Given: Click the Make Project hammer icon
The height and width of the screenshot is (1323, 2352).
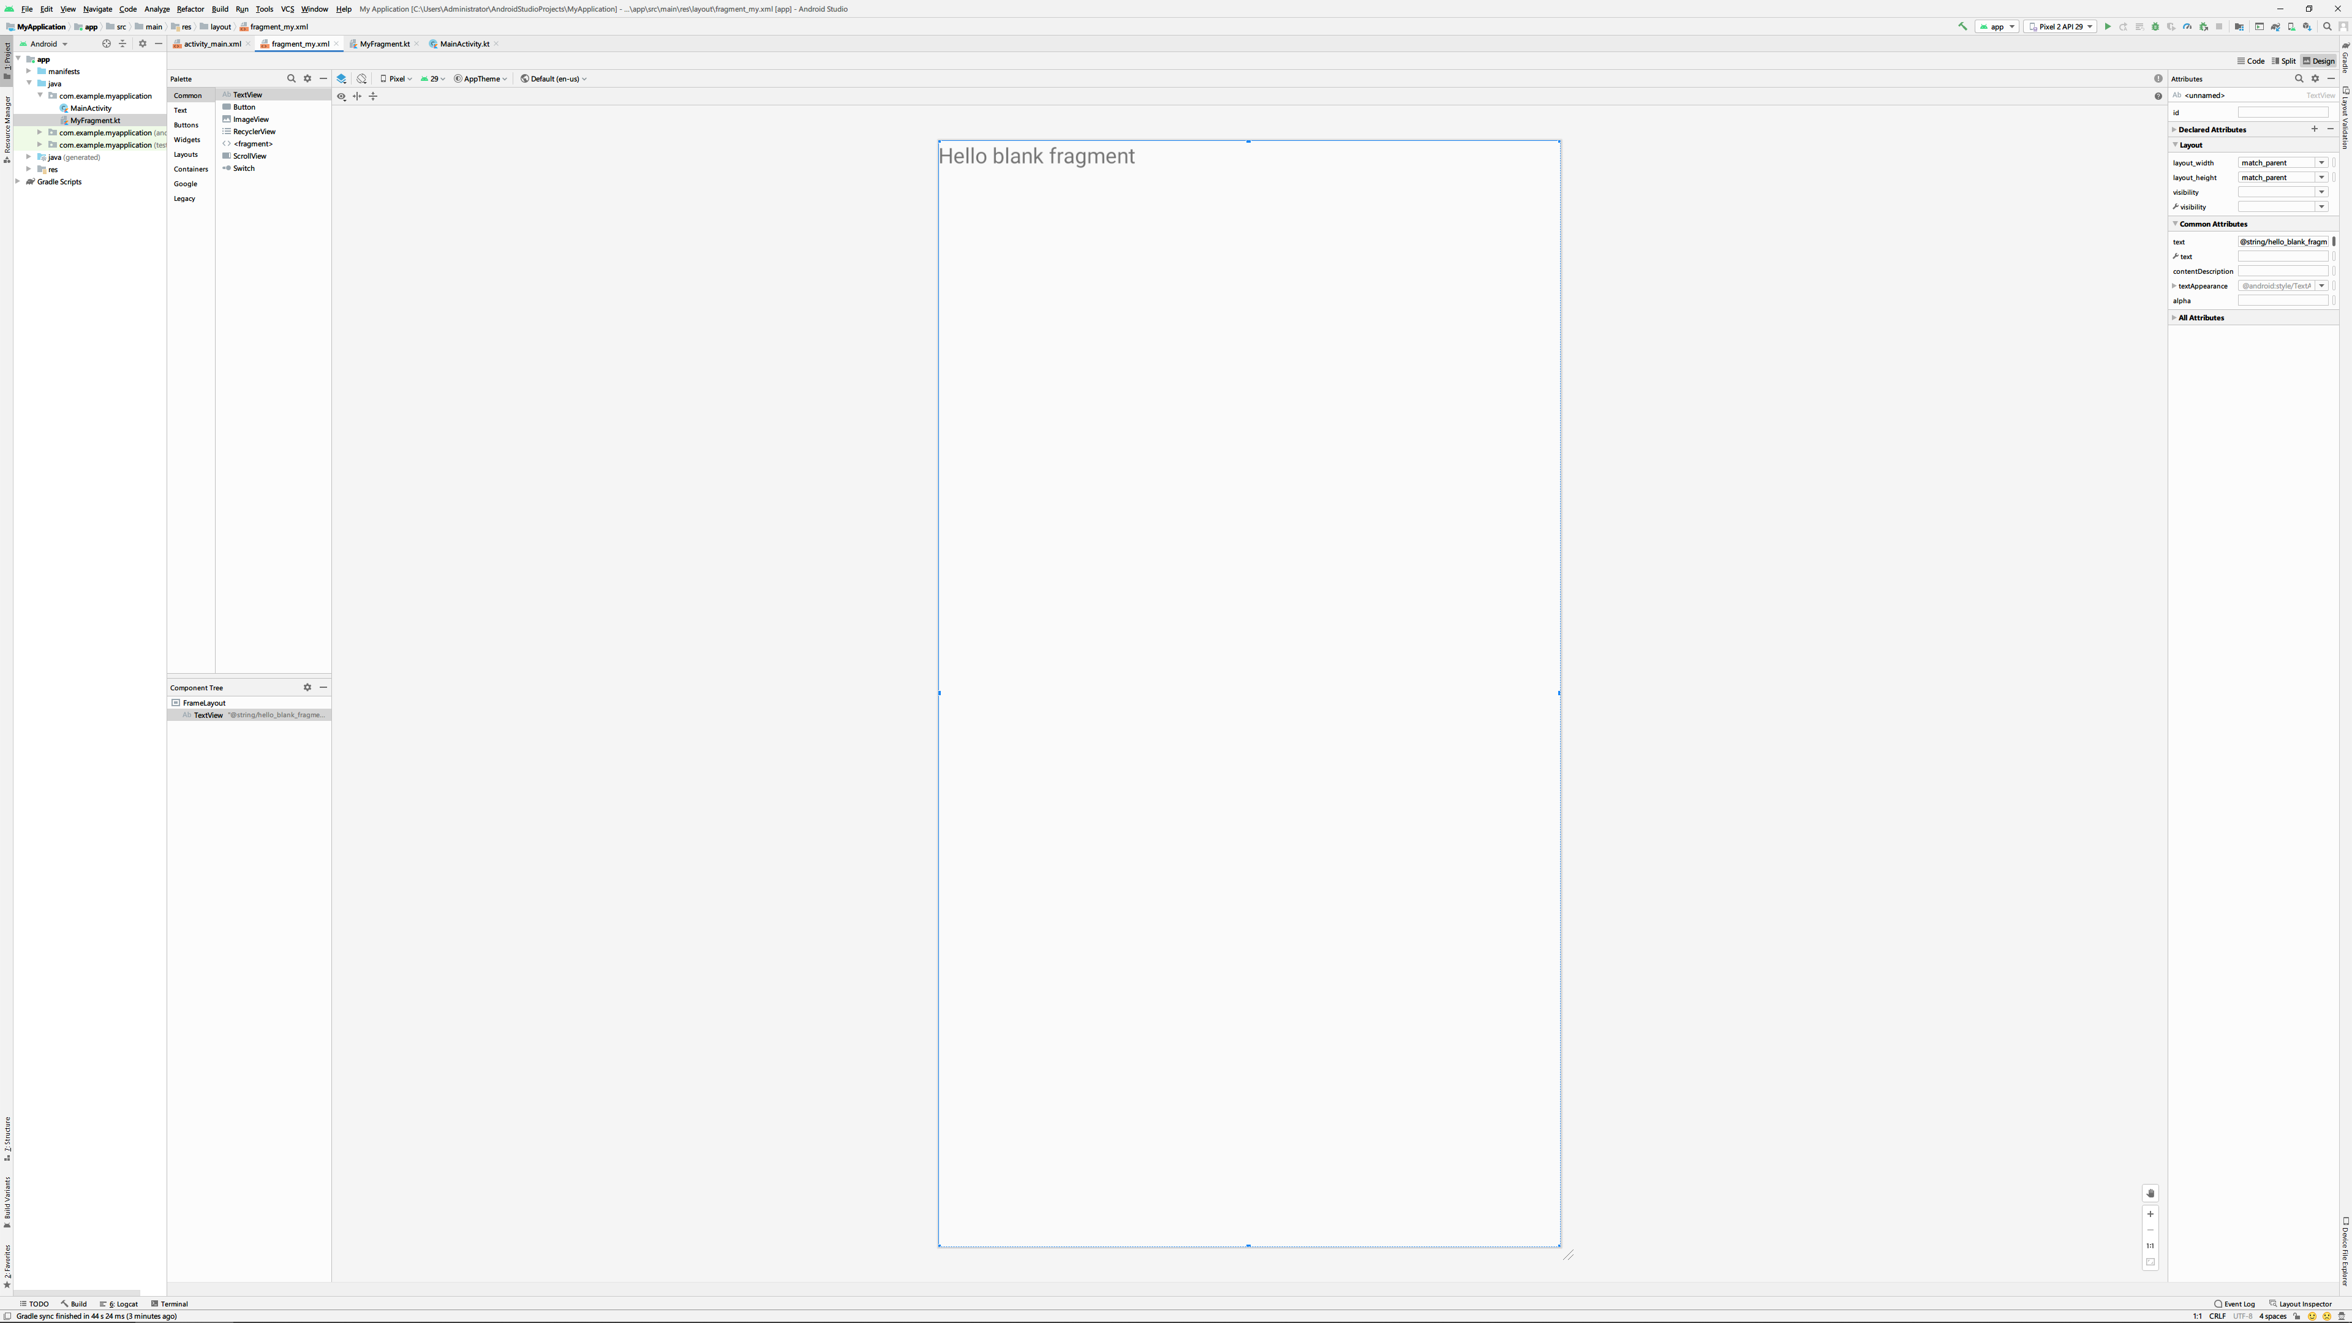Looking at the screenshot, I should coord(1963,26).
